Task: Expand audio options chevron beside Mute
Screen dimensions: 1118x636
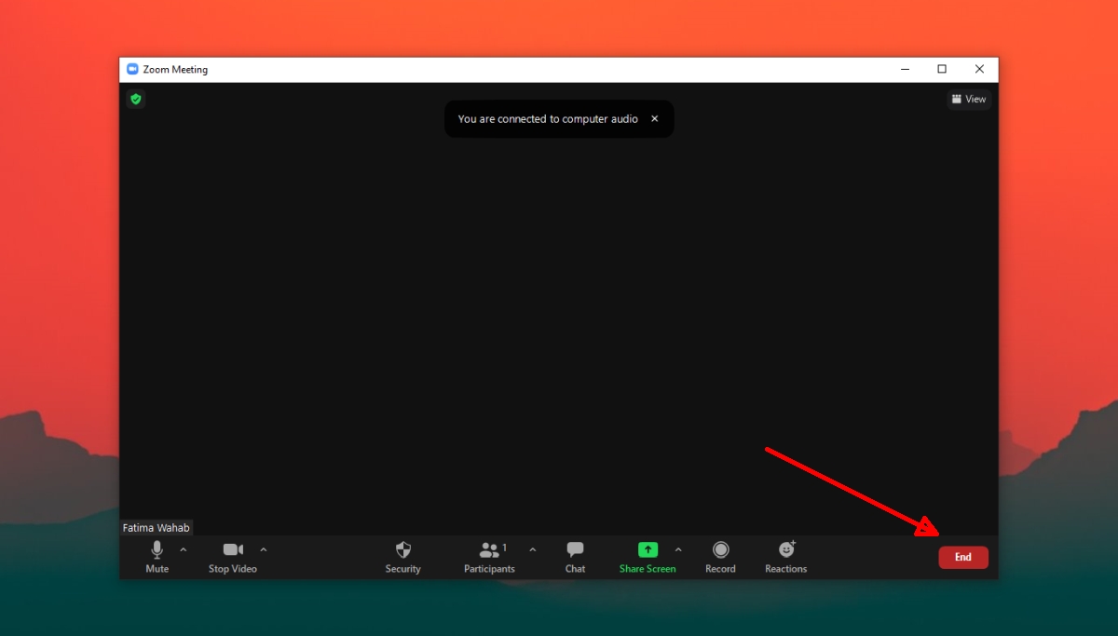Action: pos(184,549)
